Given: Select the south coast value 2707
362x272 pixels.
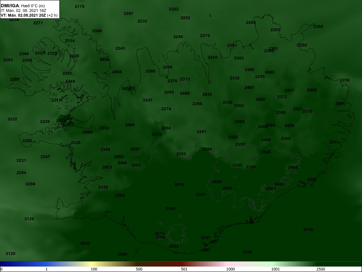Looking at the screenshot, I should tap(206, 238).
